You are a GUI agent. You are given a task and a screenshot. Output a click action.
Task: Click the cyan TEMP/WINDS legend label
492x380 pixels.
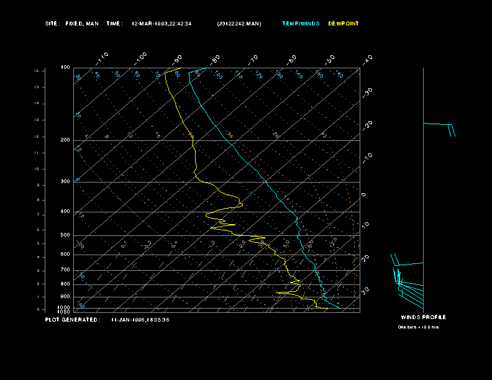tap(301, 24)
